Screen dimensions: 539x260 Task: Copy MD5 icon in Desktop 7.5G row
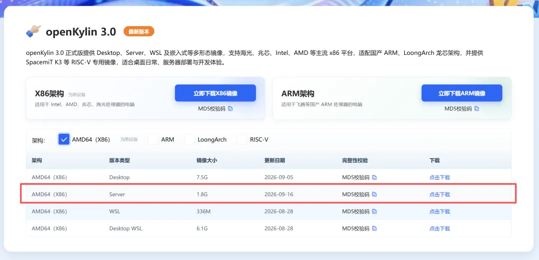click(x=375, y=178)
